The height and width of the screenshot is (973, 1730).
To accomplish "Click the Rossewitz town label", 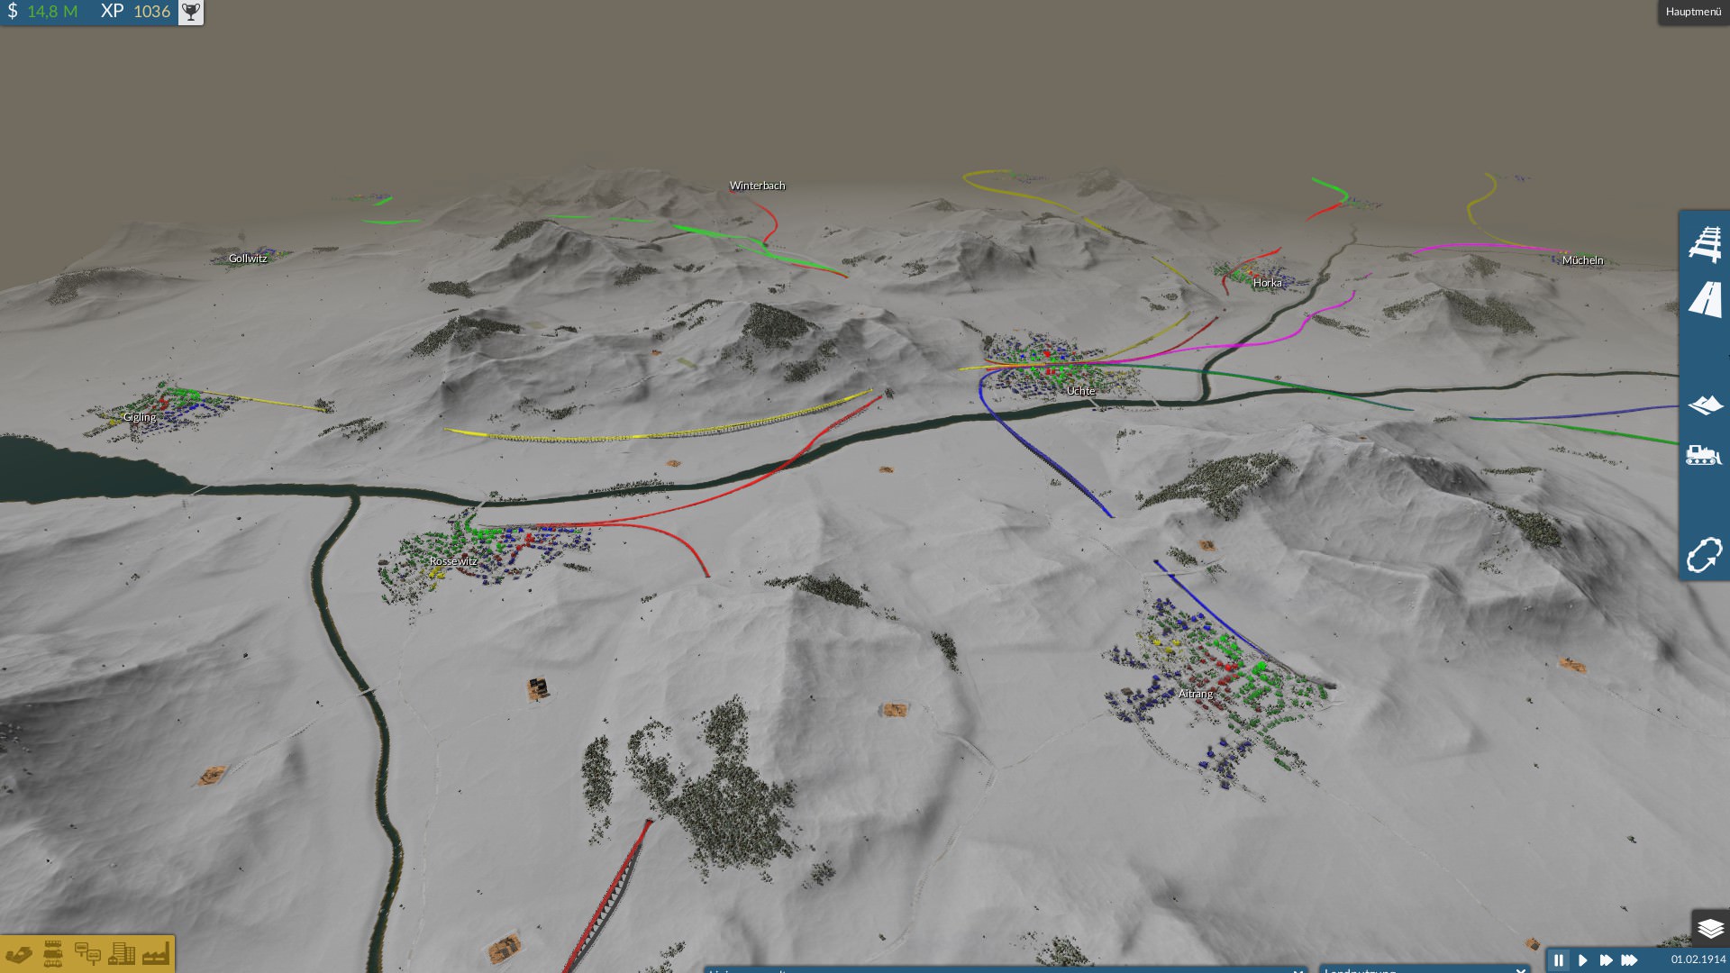I will click(453, 561).
